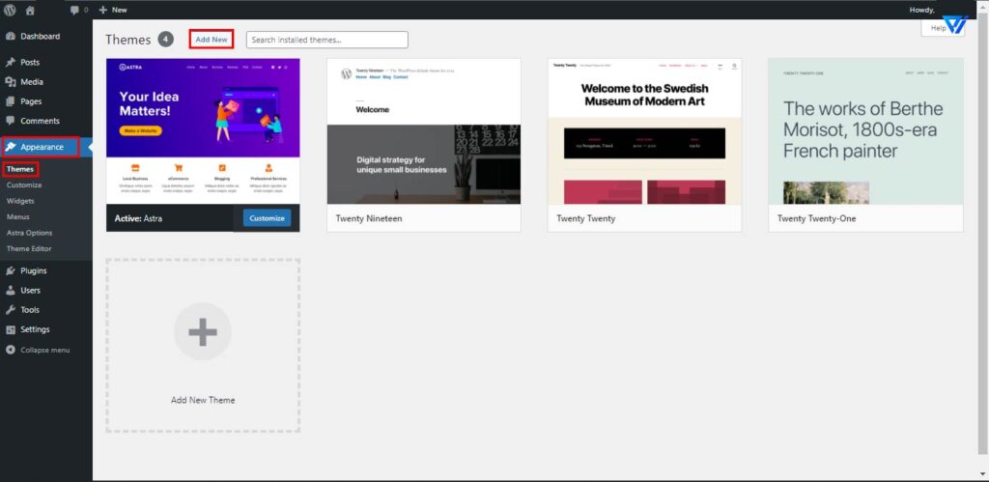Click the Pages icon in sidebar
This screenshot has width=989, height=482.
tap(10, 101)
